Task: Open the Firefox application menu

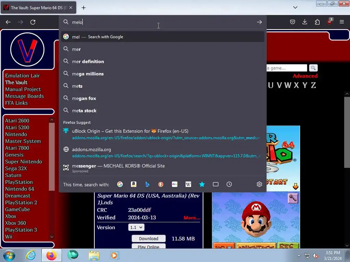Action: pyautogui.click(x=341, y=22)
